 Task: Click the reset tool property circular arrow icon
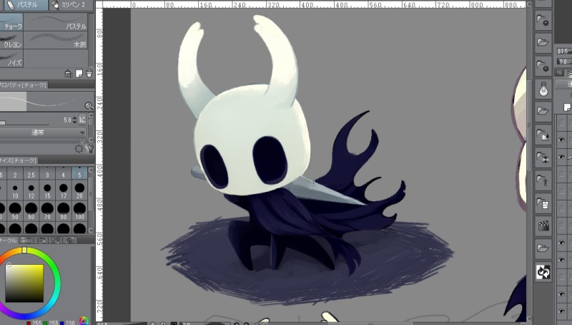coord(79,148)
